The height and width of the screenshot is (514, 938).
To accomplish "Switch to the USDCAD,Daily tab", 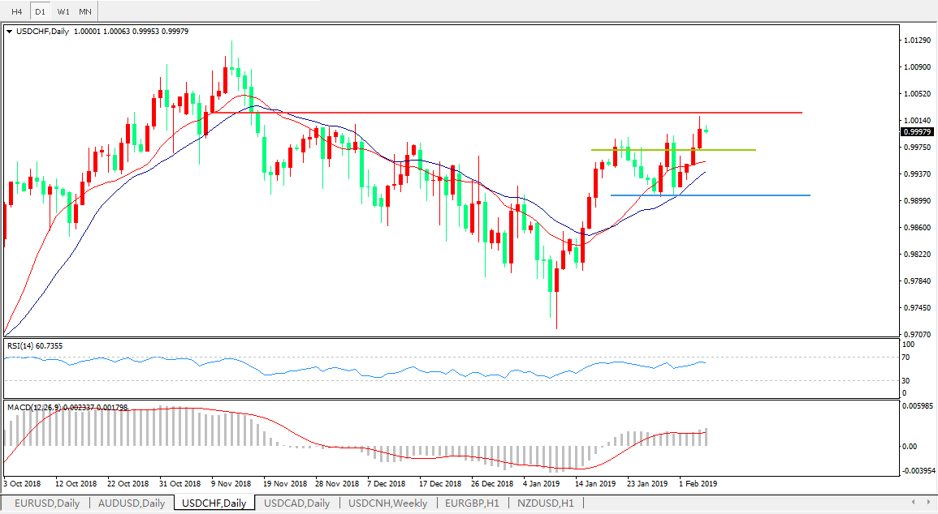I will [x=296, y=503].
